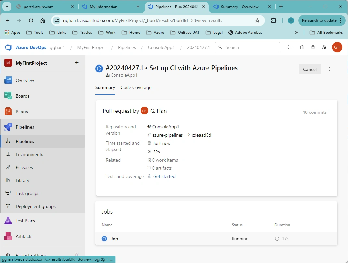Expand the hidden bookmarks chevron
The height and width of the screenshot is (263, 348).
297,33
